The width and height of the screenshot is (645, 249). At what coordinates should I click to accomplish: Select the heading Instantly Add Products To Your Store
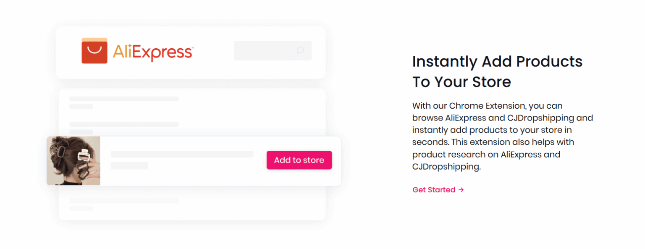497,71
